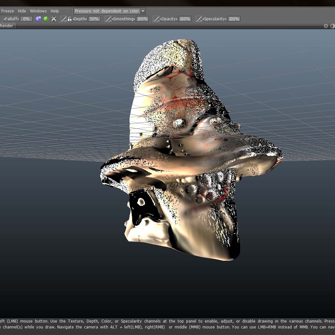The image size is (335, 335).
Task: Open the Hide menu
Action: pyautogui.click(x=22, y=11)
